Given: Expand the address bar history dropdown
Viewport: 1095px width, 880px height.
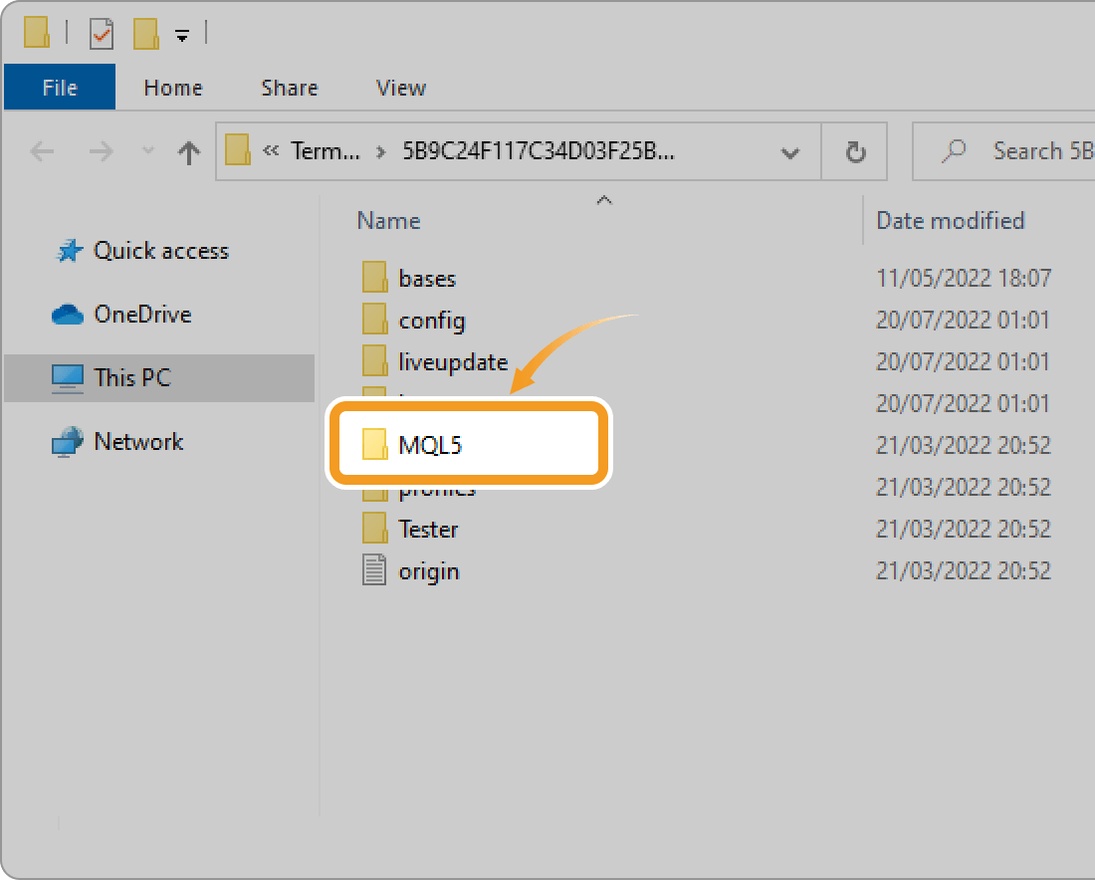Looking at the screenshot, I should [x=790, y=152].
